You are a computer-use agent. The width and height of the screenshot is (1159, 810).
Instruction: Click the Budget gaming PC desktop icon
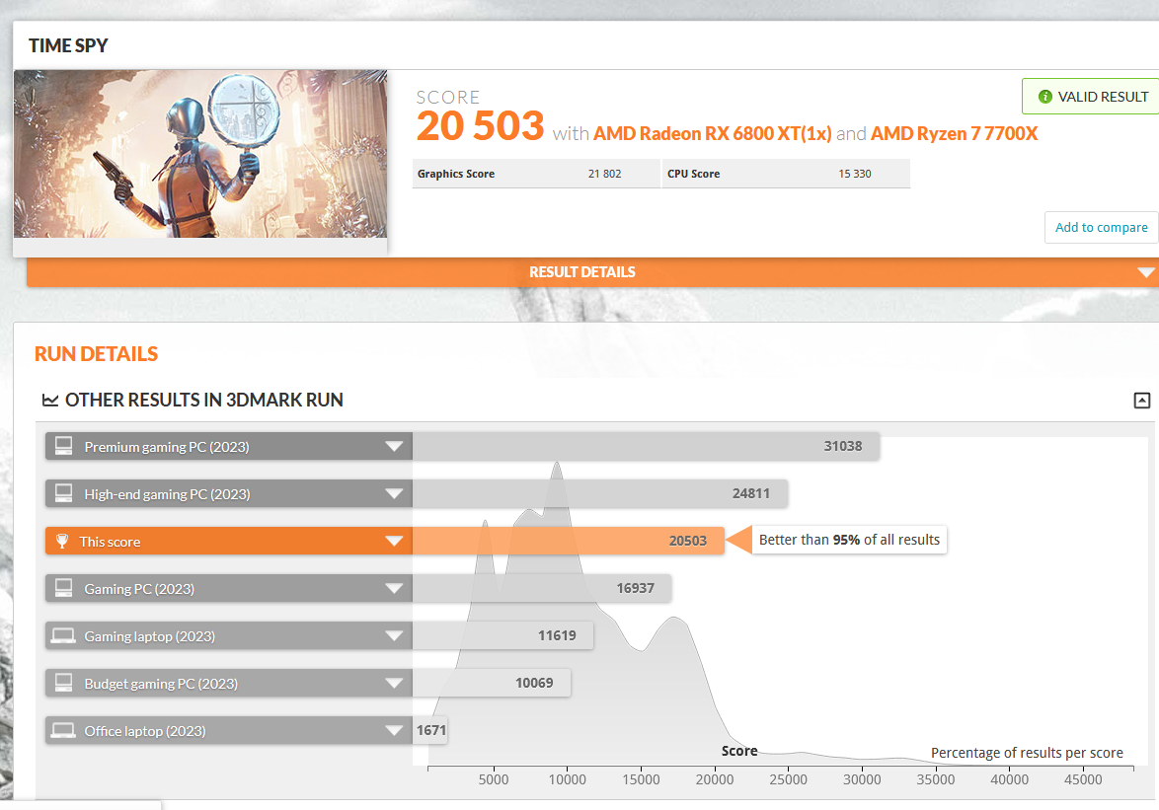(63, 683)
